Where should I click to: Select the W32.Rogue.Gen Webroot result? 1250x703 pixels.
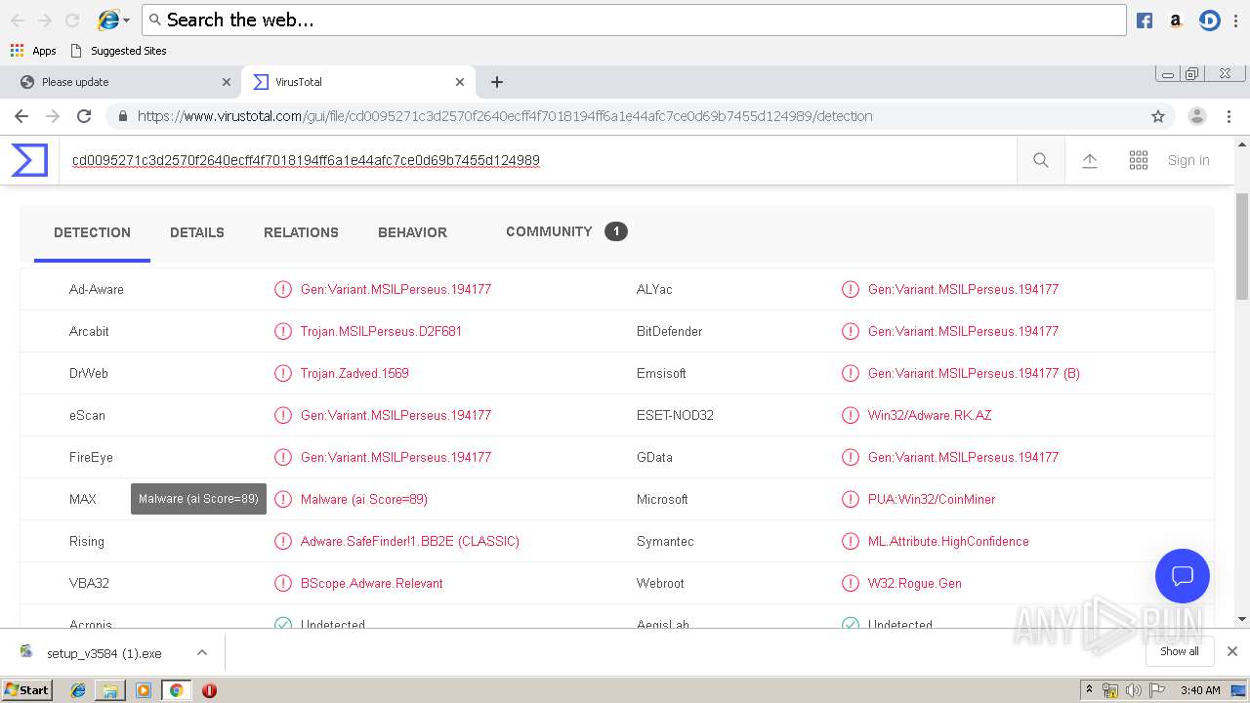[915, 583]
